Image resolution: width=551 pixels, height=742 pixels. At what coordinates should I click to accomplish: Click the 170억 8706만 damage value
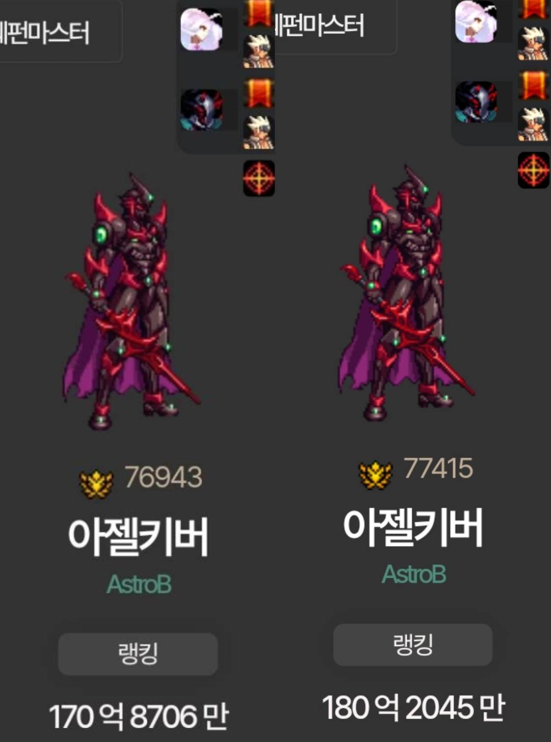coord(139,716)
